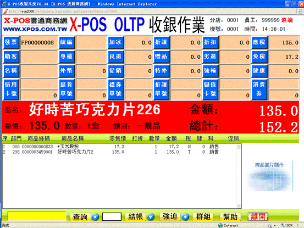Open the dropdown arrow beside 結帳
Image resolution: width=304 pixels, height=228 pixels.
click(151, 217)
